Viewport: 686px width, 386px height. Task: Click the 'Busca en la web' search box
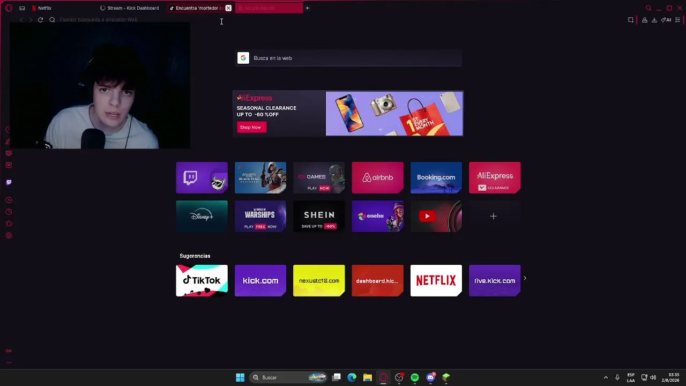(349, 58)
